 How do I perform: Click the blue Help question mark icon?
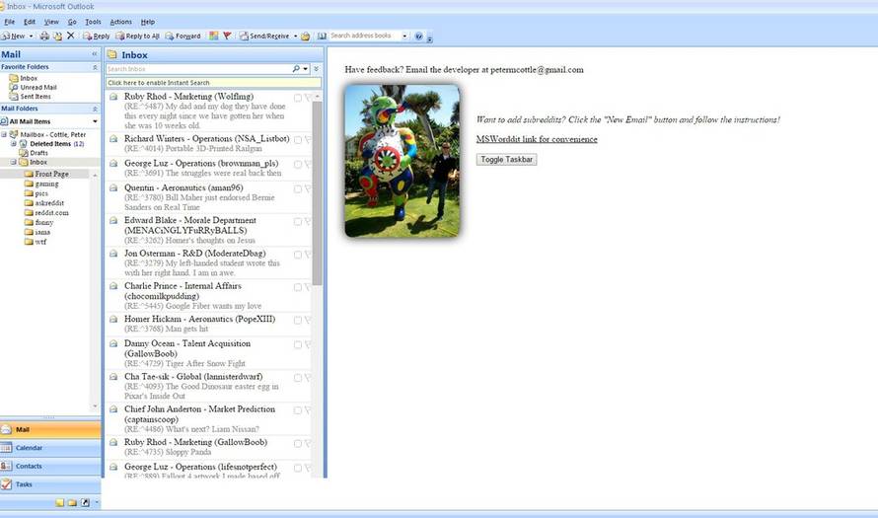[418, 36]
